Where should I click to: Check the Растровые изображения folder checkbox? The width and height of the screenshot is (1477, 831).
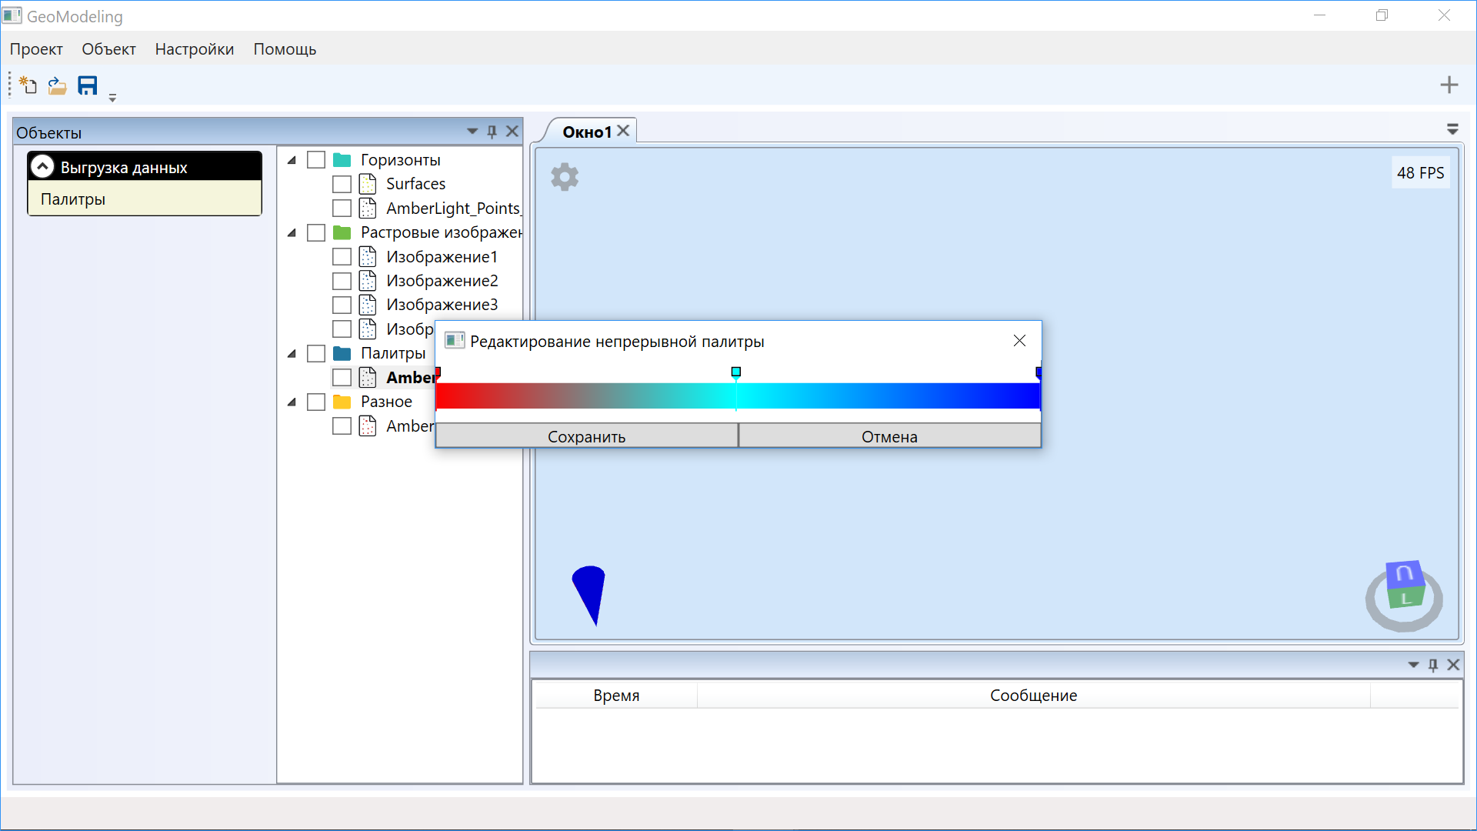pyautogui.click(x=316, y=232)
